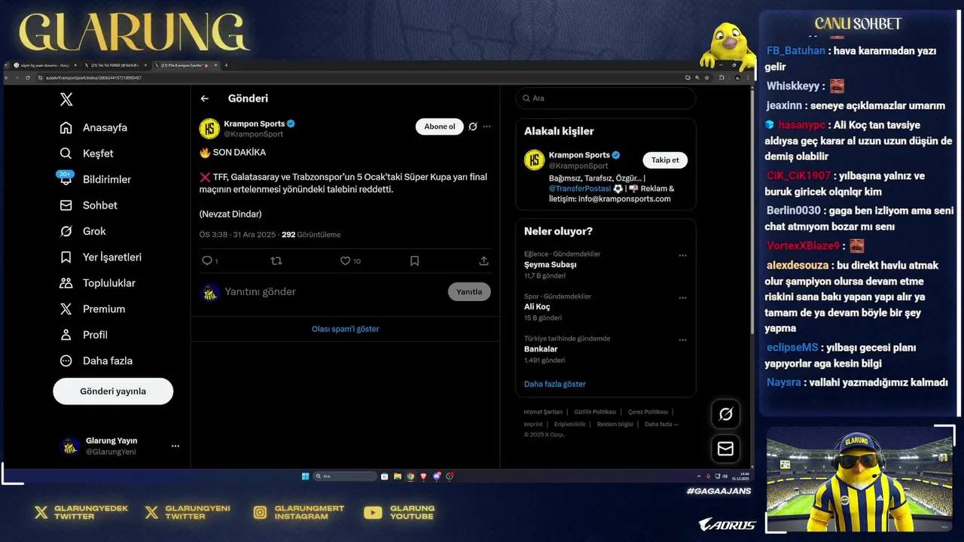The width and height of the screenshot is (964, 542).
Task: Open Sohbet messages
Action: [x=90, y=206]
